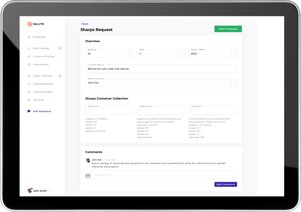
Task: Go to Fire Drills
Action: pos(38,100)
